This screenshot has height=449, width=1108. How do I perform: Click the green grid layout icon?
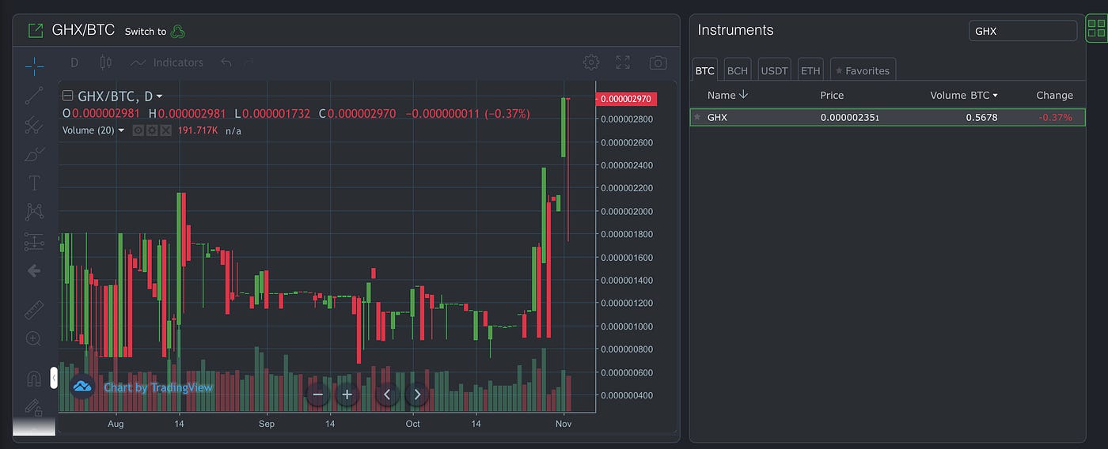tap(1097, 29)
